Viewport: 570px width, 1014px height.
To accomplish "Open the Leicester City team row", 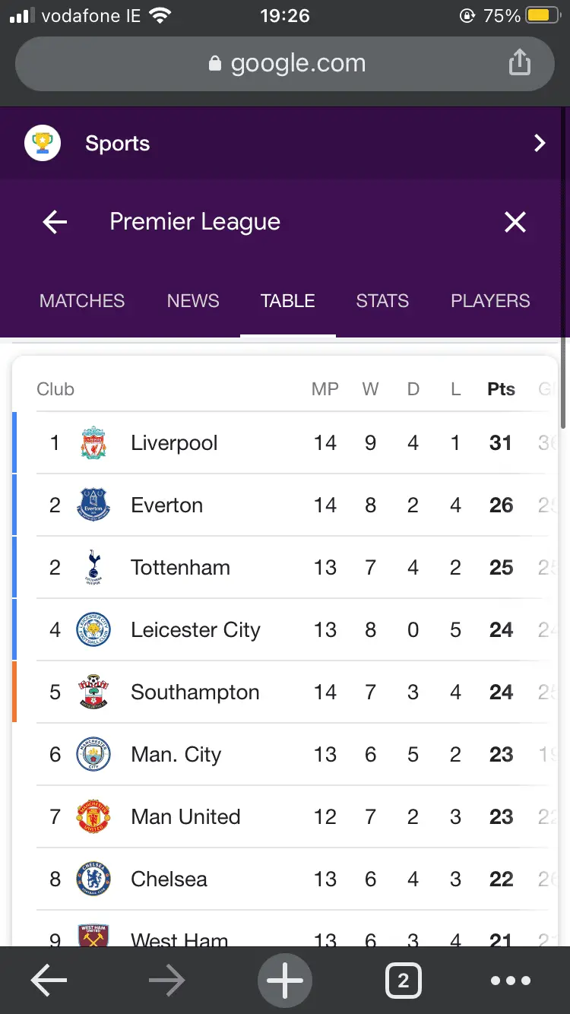I will click(195, 630).
